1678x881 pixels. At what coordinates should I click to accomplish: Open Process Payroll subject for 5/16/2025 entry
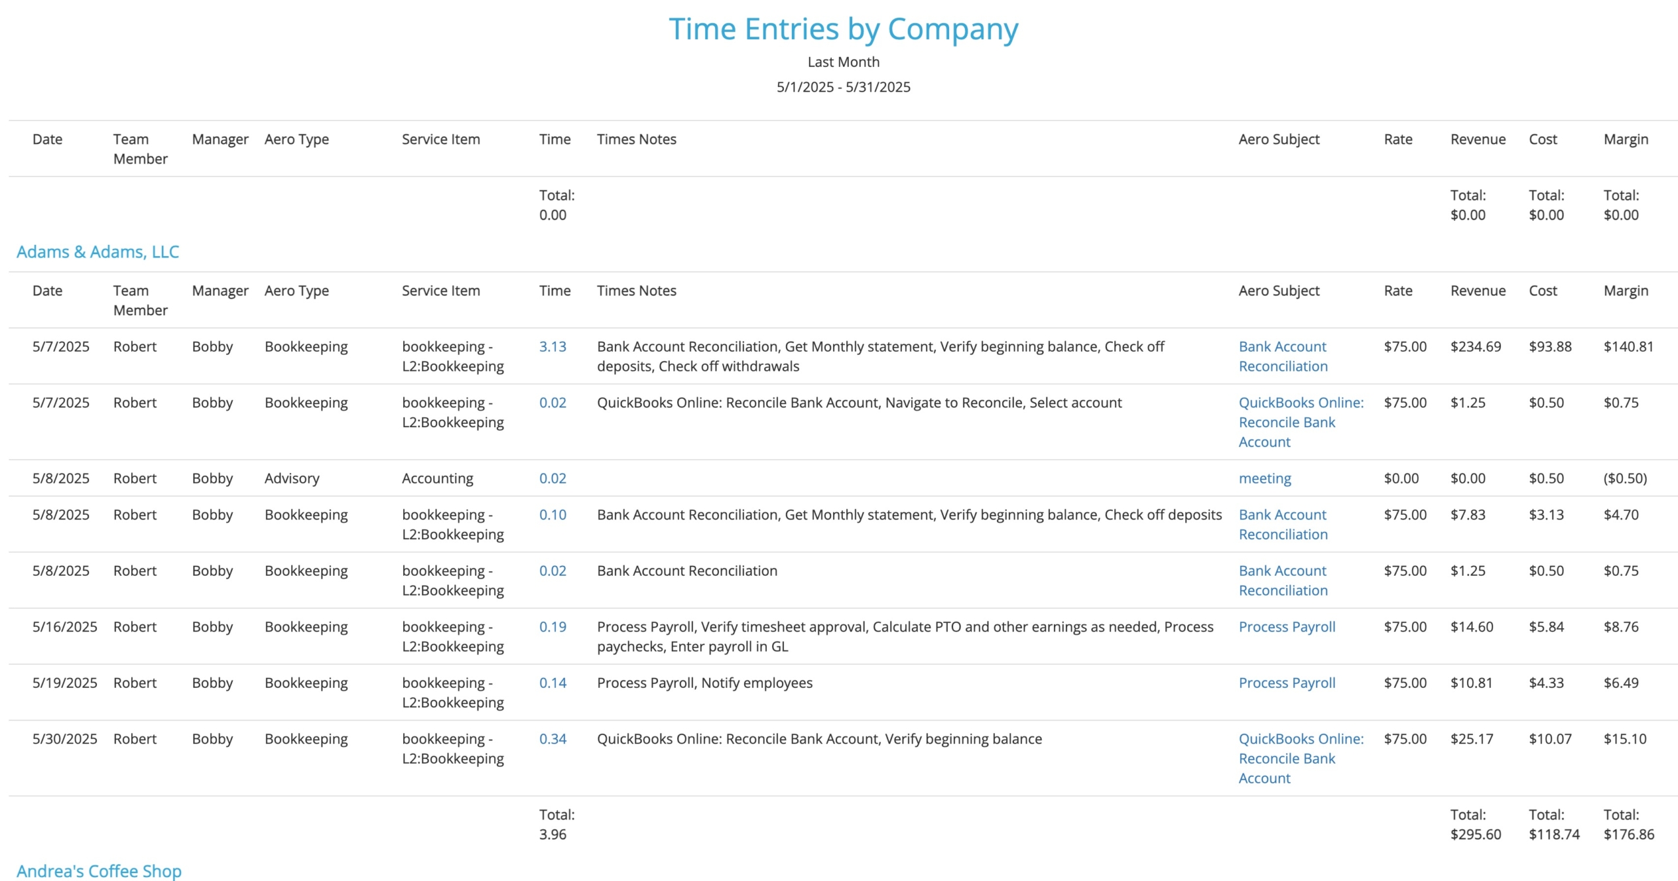point(1287,626)
